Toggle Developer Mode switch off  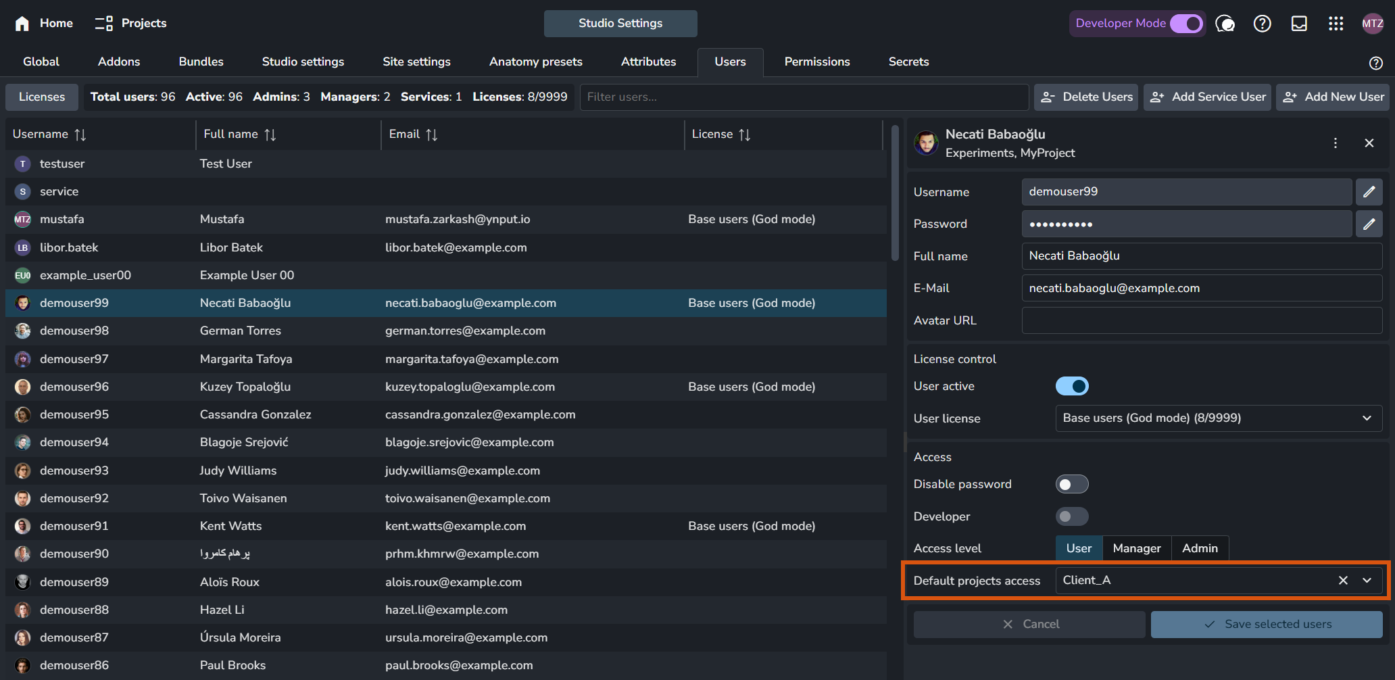(1186, 24)
